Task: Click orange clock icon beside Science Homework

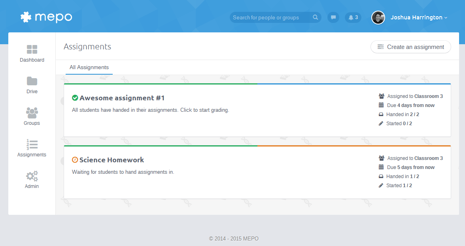Action: [75, 160]
